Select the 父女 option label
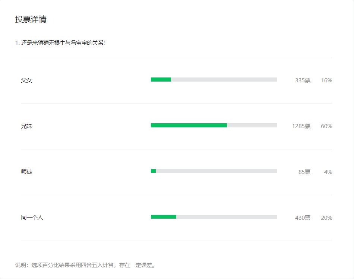354x279 pixels. (26, 80)
